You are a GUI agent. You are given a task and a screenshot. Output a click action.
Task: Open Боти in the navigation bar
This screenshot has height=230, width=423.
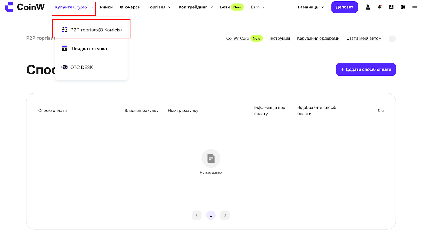pos(225,7)
